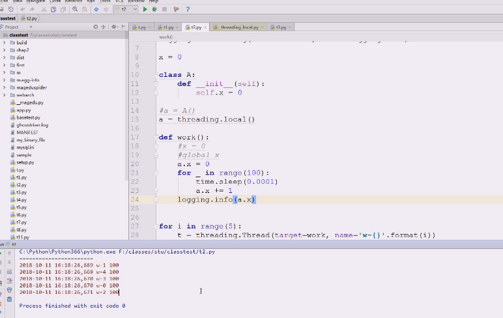Expand the mageduspider folder
This screenshot has height=318, width=503.
coord(4,87)
